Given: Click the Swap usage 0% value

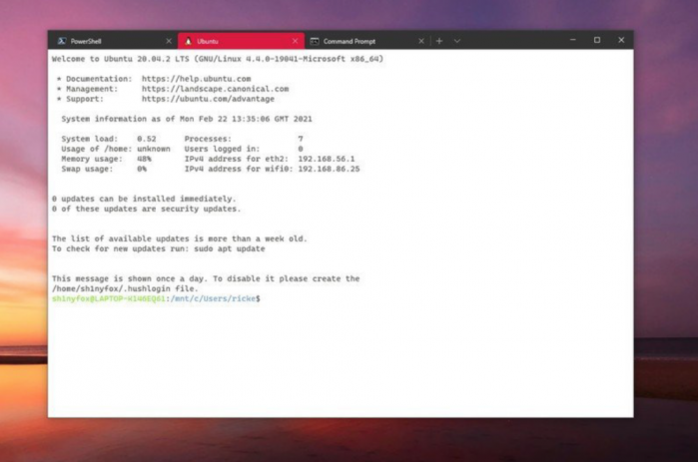Looking at the screenshot, I should pos(142,169).
